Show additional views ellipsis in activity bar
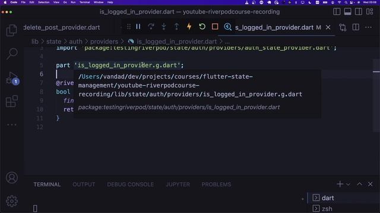Screen dimensions: 380x213 point(12,125)
